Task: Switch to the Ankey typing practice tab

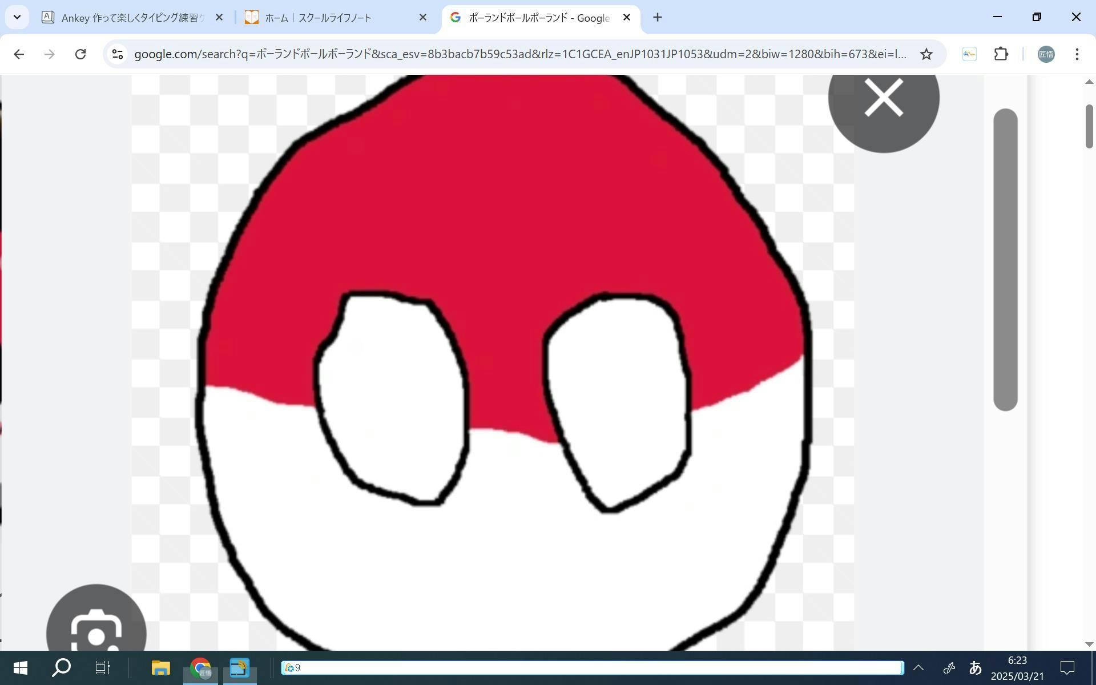Action: (x=131, y=18)
